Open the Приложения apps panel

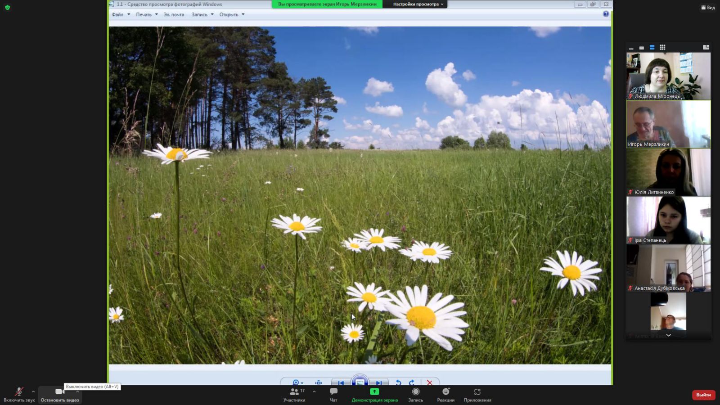click(477, 394)
